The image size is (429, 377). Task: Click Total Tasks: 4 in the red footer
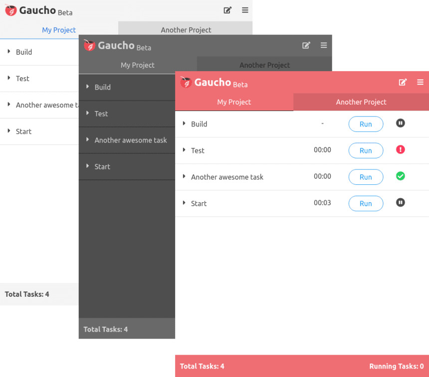(202, 367)
